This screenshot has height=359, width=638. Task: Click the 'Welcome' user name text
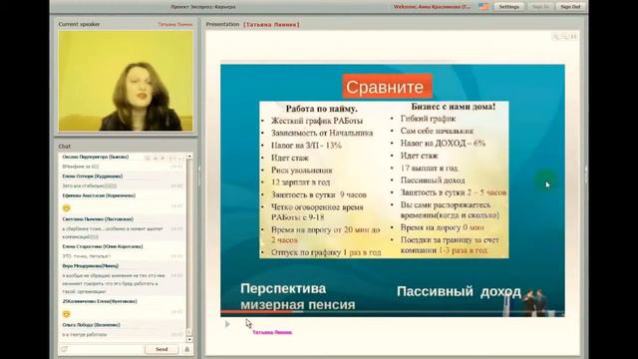tap(432, 7)
